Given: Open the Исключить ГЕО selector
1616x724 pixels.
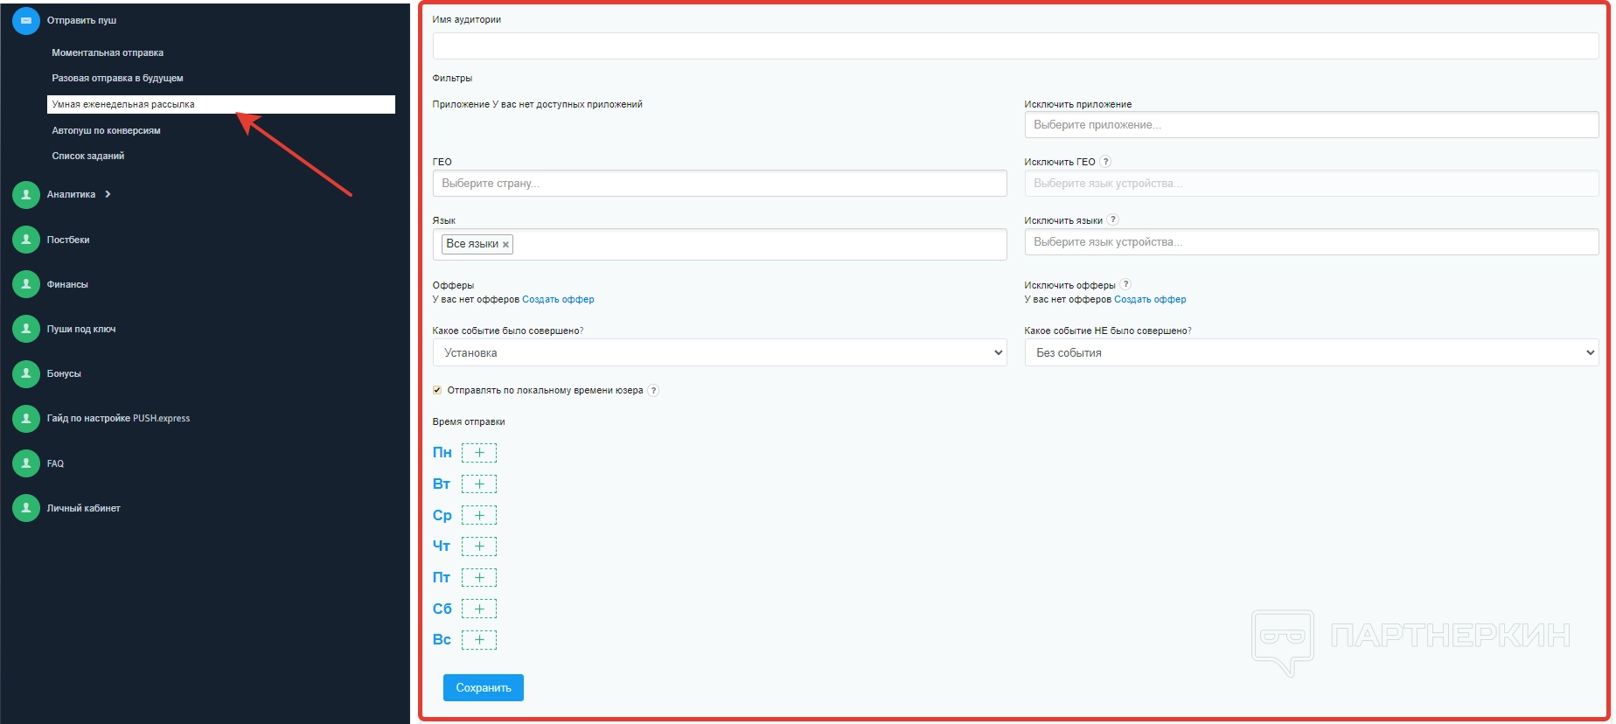Looking at the screenshot, I should 1312,184.
